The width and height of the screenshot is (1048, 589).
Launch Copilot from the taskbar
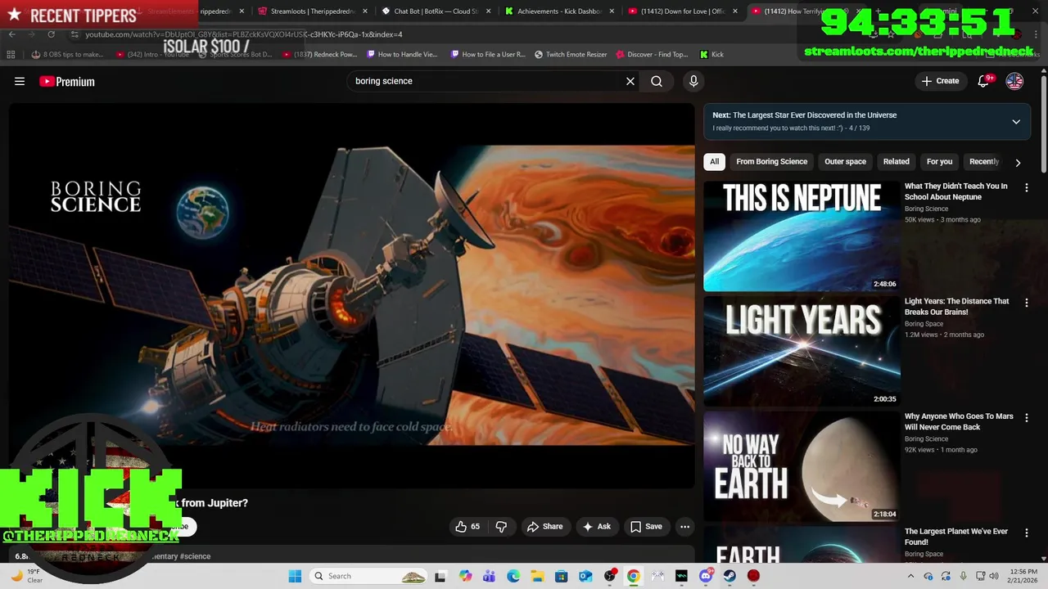coord(465,576)
